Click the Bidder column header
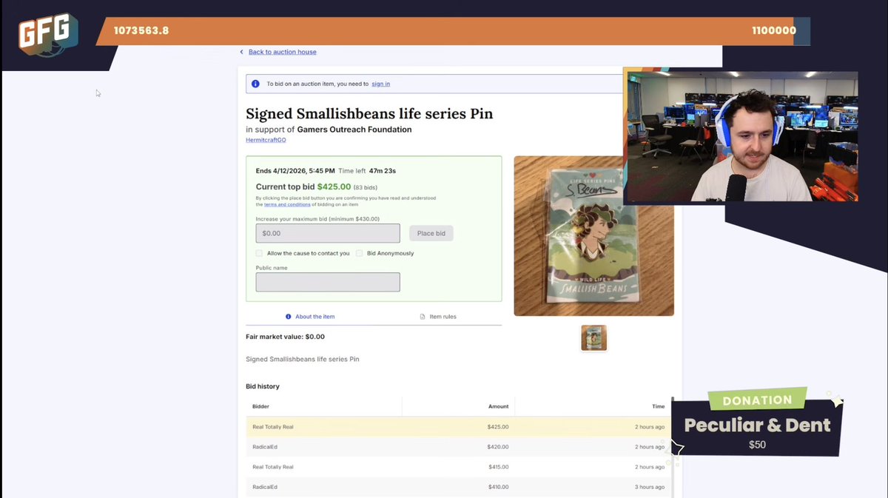 coord(260,406)
